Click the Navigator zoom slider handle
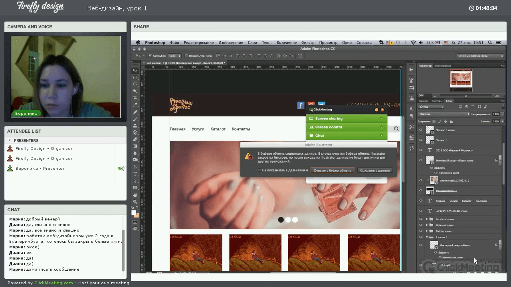This screenshot has width=511, height=287. click(x=466, y=96)
